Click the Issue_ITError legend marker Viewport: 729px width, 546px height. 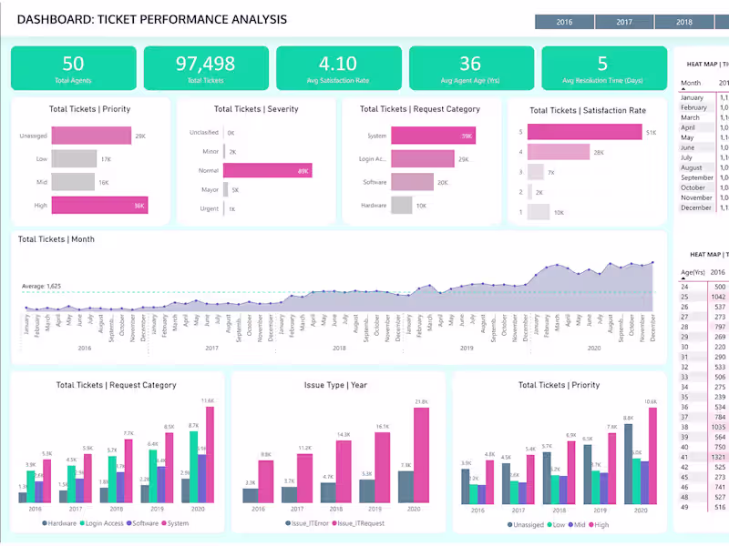(x=288, y=523)
